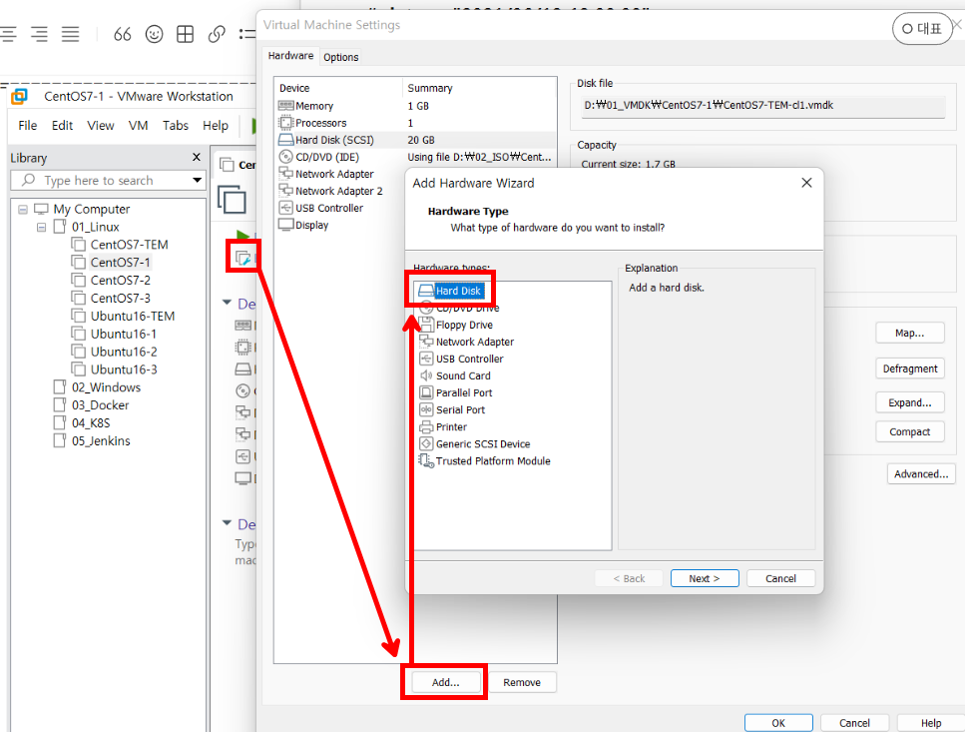
Task: Open the View menu
Action: (101, 126)
